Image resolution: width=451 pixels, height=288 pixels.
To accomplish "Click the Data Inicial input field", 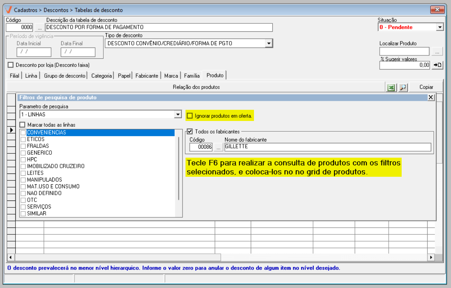I will point(34,52).
